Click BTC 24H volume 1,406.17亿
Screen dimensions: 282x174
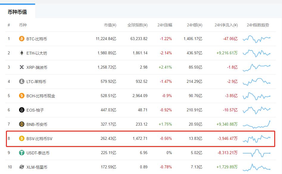[x=193, y=39]
